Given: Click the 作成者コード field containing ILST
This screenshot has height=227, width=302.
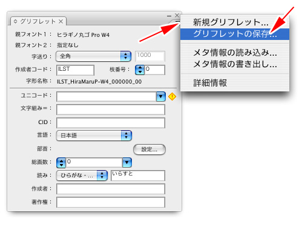Looking at the screenshot, I should click(75, 70).
